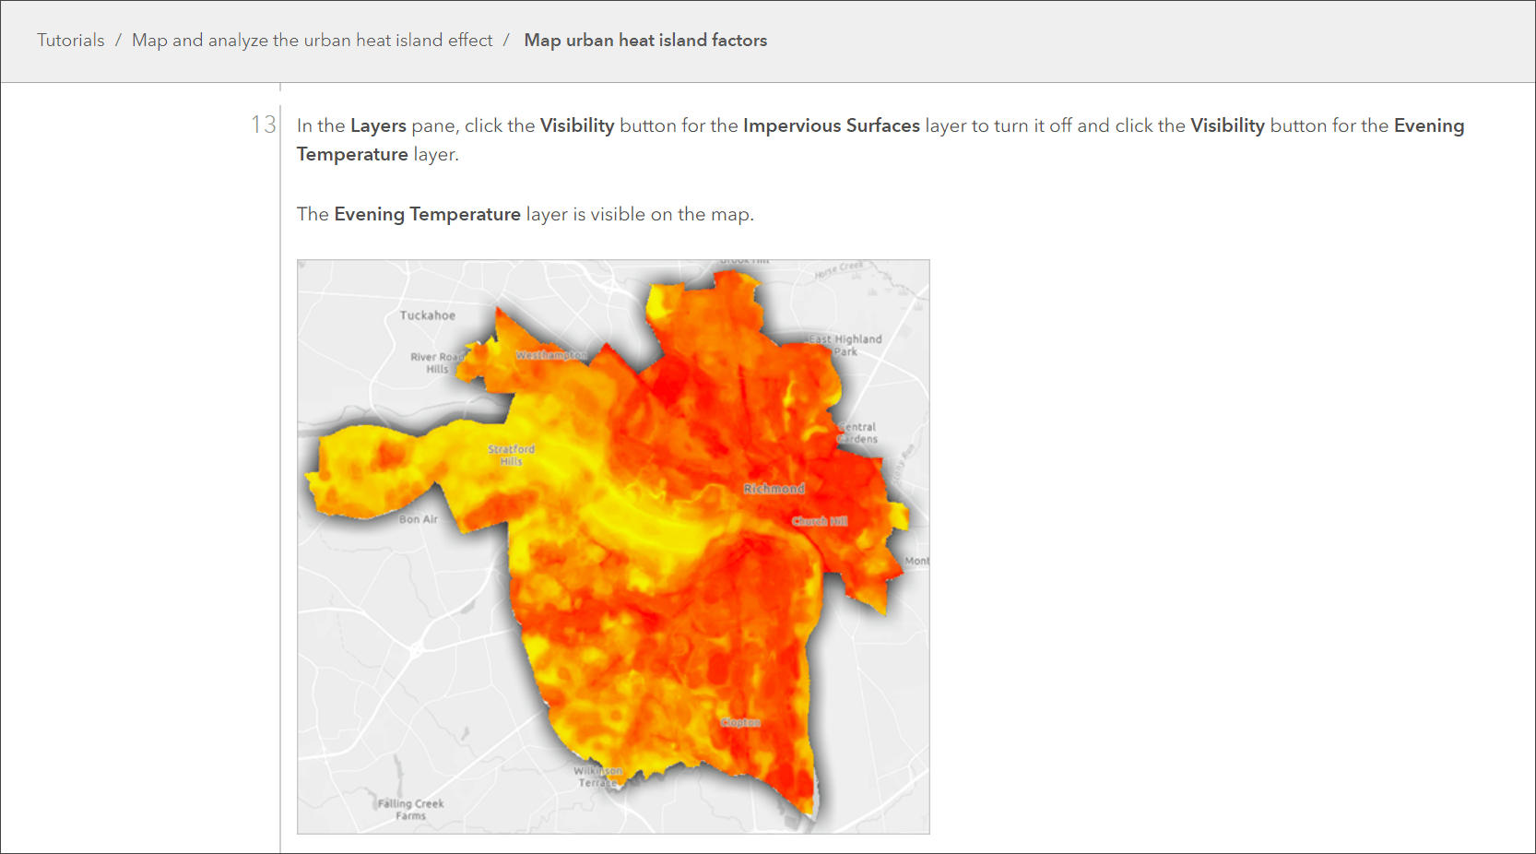Click the Tuckahoe area on the map
Viewport: 1536px width, 854px height.
tap(427, 315)
